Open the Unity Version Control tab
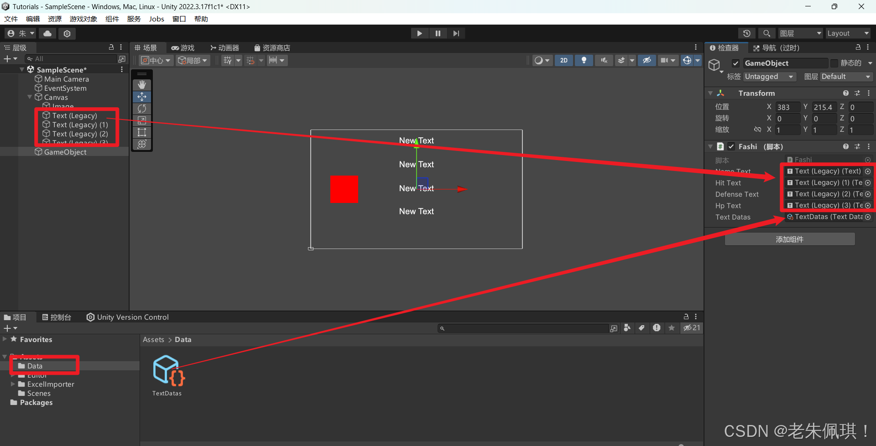This screenshot has width=876, height=446. [128, 317]
